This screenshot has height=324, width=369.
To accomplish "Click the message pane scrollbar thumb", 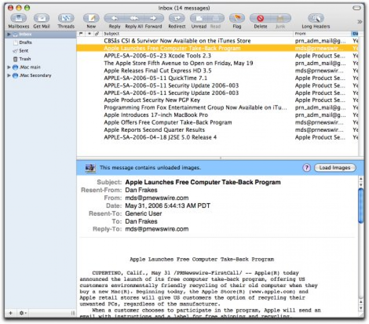I will (x=361, y=206).
